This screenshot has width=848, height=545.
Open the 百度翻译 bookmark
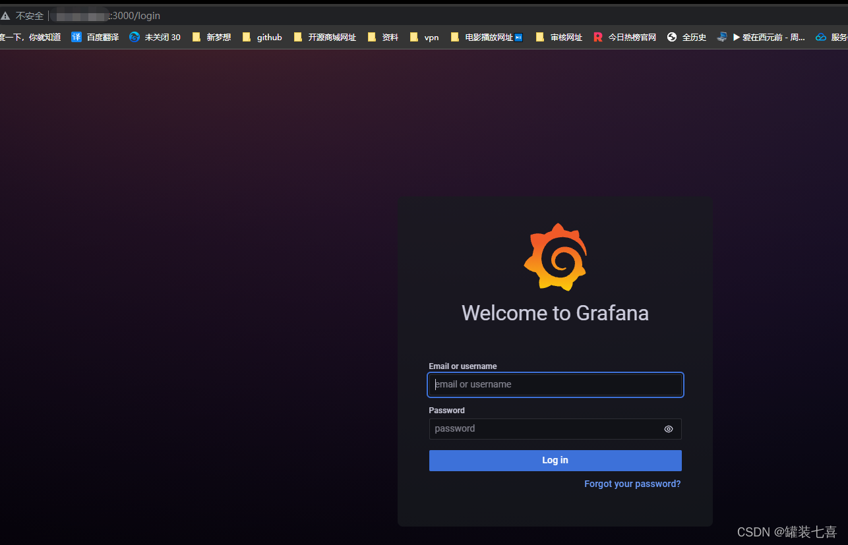point(95,37)
